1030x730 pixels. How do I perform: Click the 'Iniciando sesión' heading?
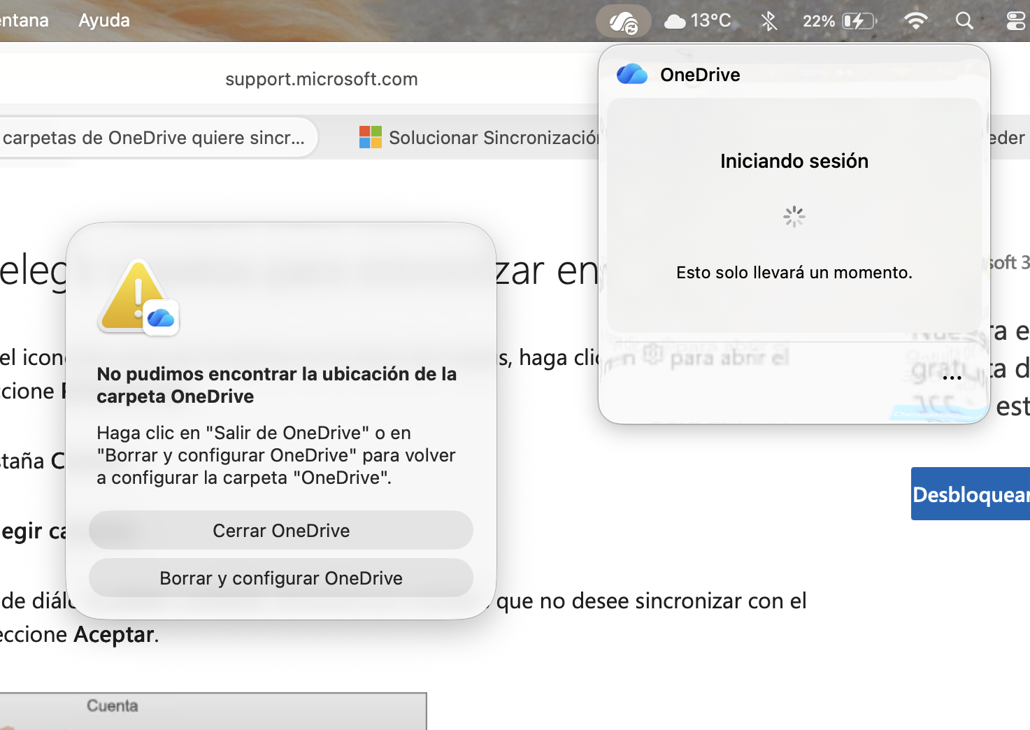(794, 161)
